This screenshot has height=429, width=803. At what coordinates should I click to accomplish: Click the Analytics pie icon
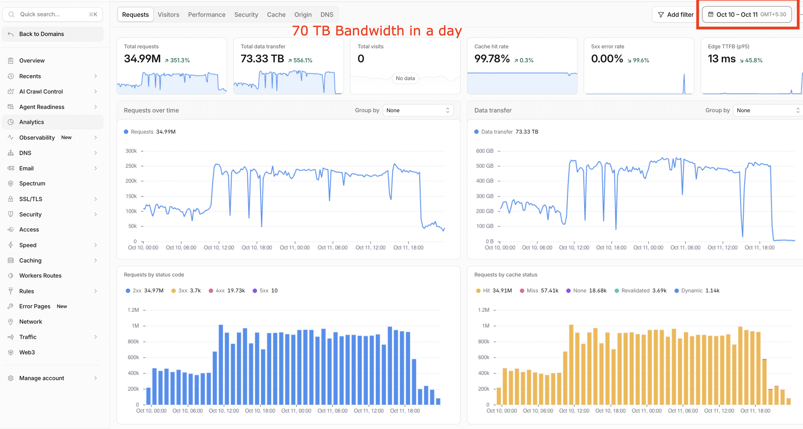[x=11, y=122]
